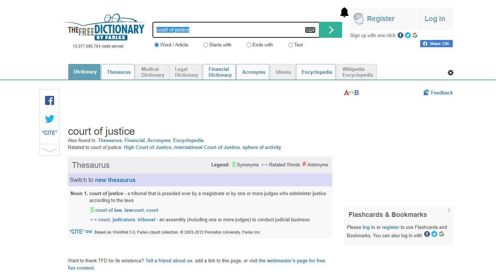Sign up with Google icon near Register
496x279 pixels.
(415, 35)
